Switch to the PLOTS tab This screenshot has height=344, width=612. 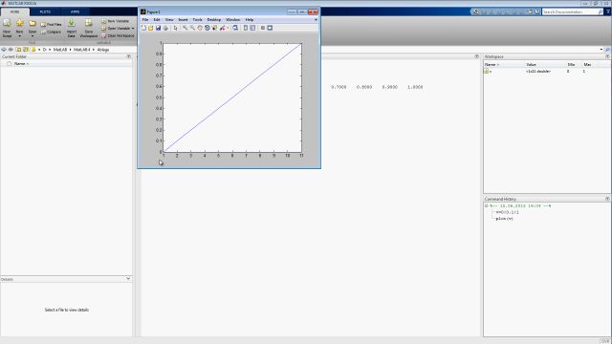45,11
